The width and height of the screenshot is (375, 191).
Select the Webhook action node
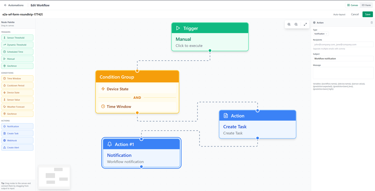(x=17, y=140)
